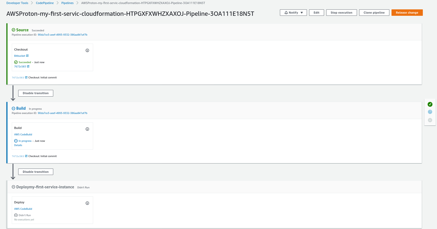Open the Bitbucket provider link

tap(20, 56)
